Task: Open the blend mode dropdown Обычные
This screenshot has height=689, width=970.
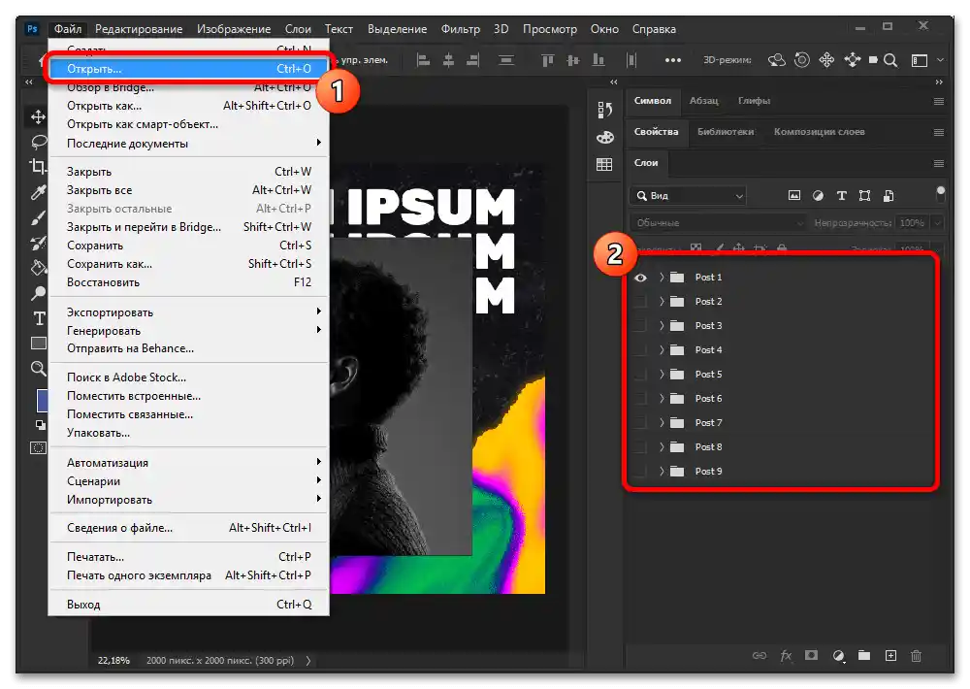Action: pos(719,223)
